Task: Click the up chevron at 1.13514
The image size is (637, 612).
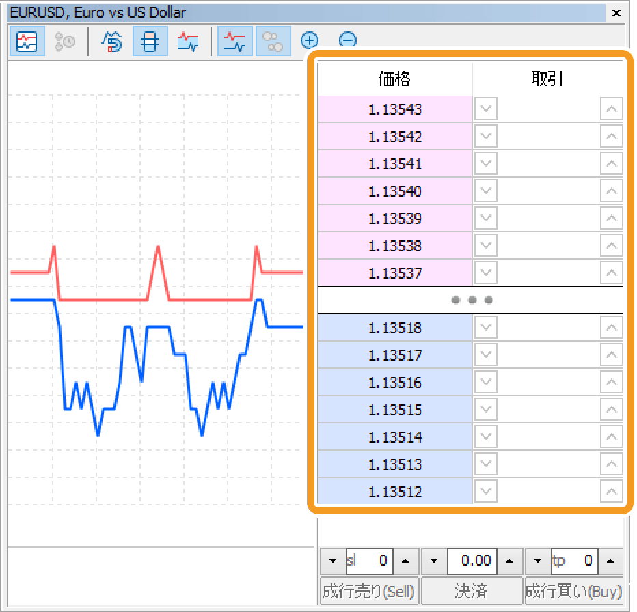Action: tap(612, 436)
